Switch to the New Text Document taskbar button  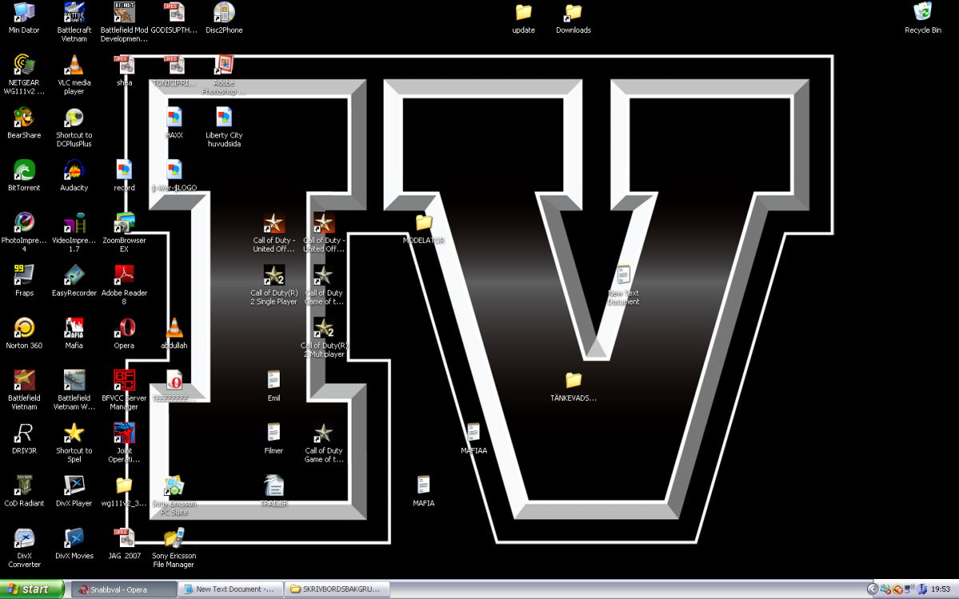[230, 589]
